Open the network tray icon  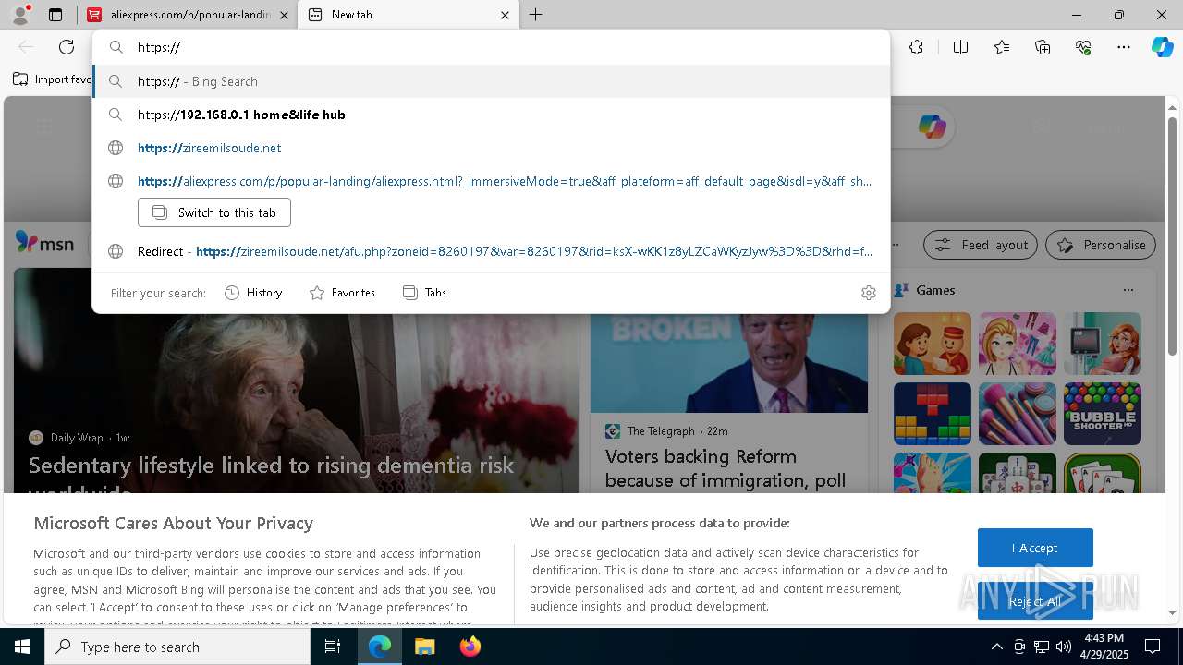1042,647
